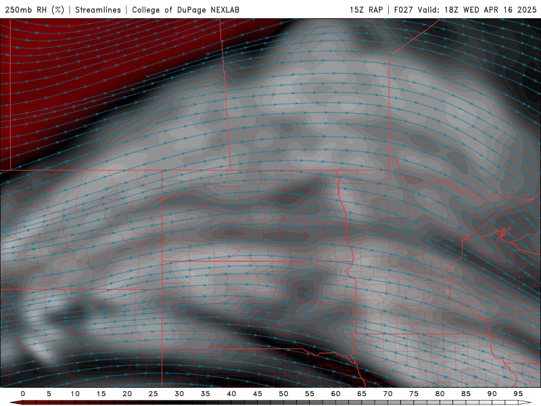Select the 30 value on the color scale
541x406 pixels.
tap(179, 394)
